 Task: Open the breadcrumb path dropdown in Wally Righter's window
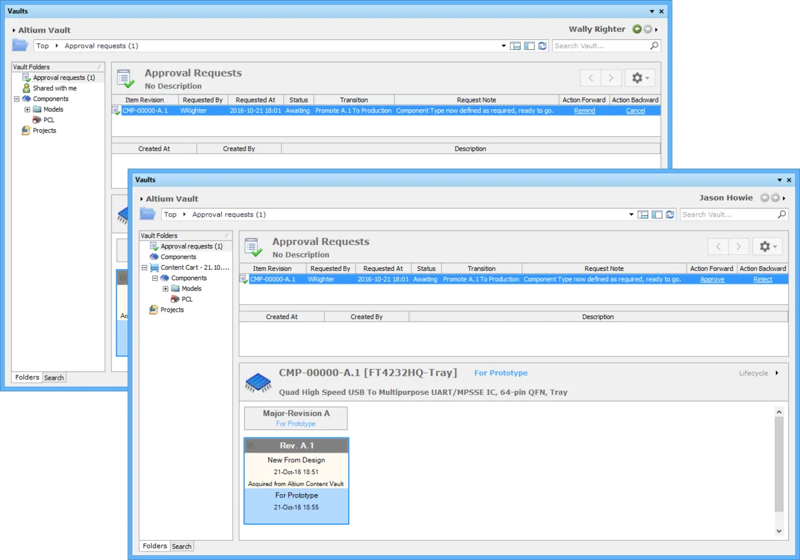[x=504, y=46]
